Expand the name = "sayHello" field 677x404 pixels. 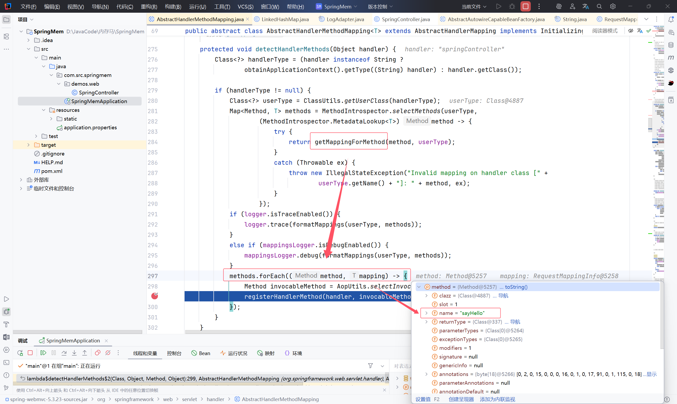coord(426,313)
